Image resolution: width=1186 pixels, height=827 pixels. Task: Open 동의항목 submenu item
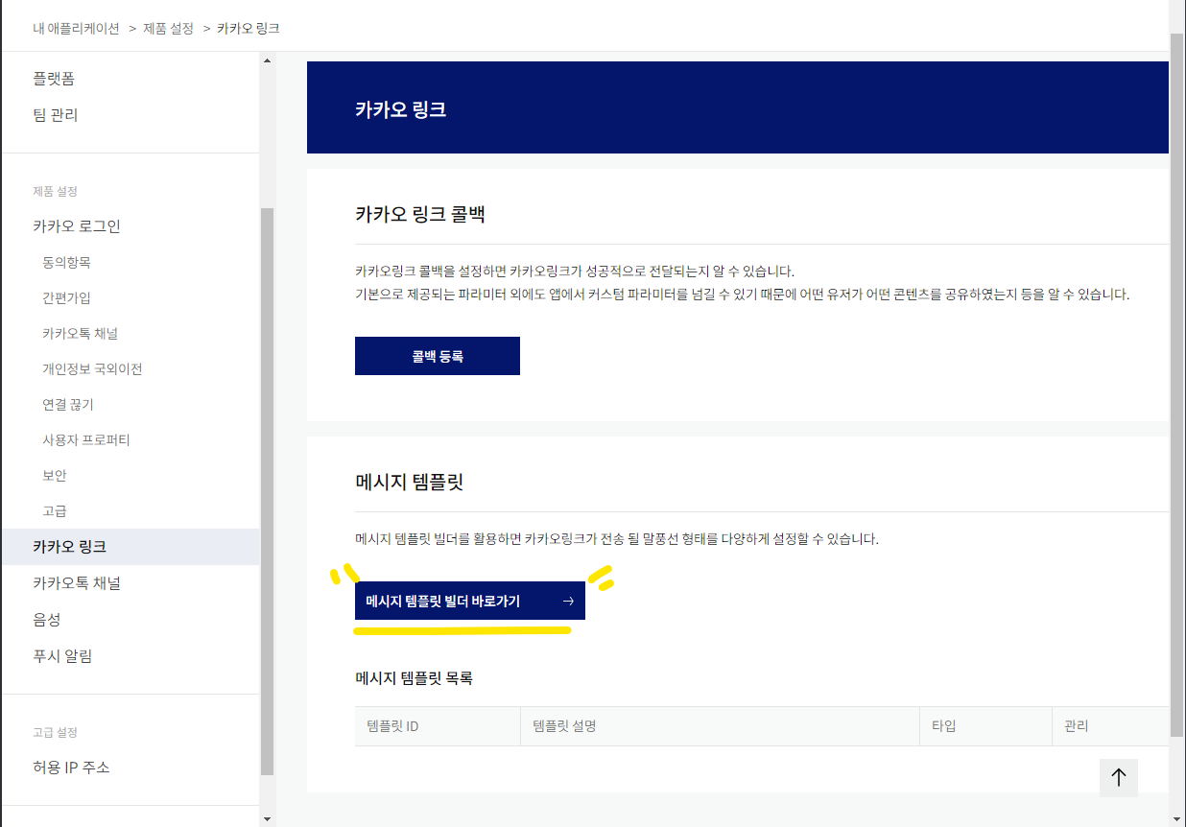point(67,262)
